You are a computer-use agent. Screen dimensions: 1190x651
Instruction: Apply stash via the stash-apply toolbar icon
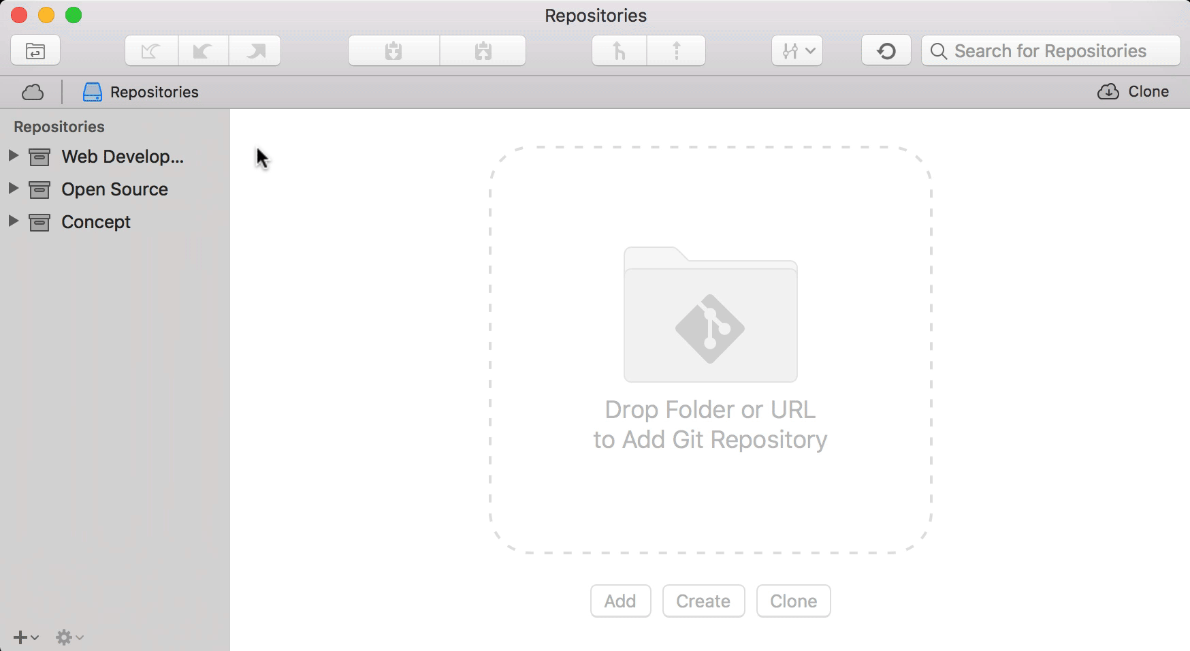tap(485, 50)
